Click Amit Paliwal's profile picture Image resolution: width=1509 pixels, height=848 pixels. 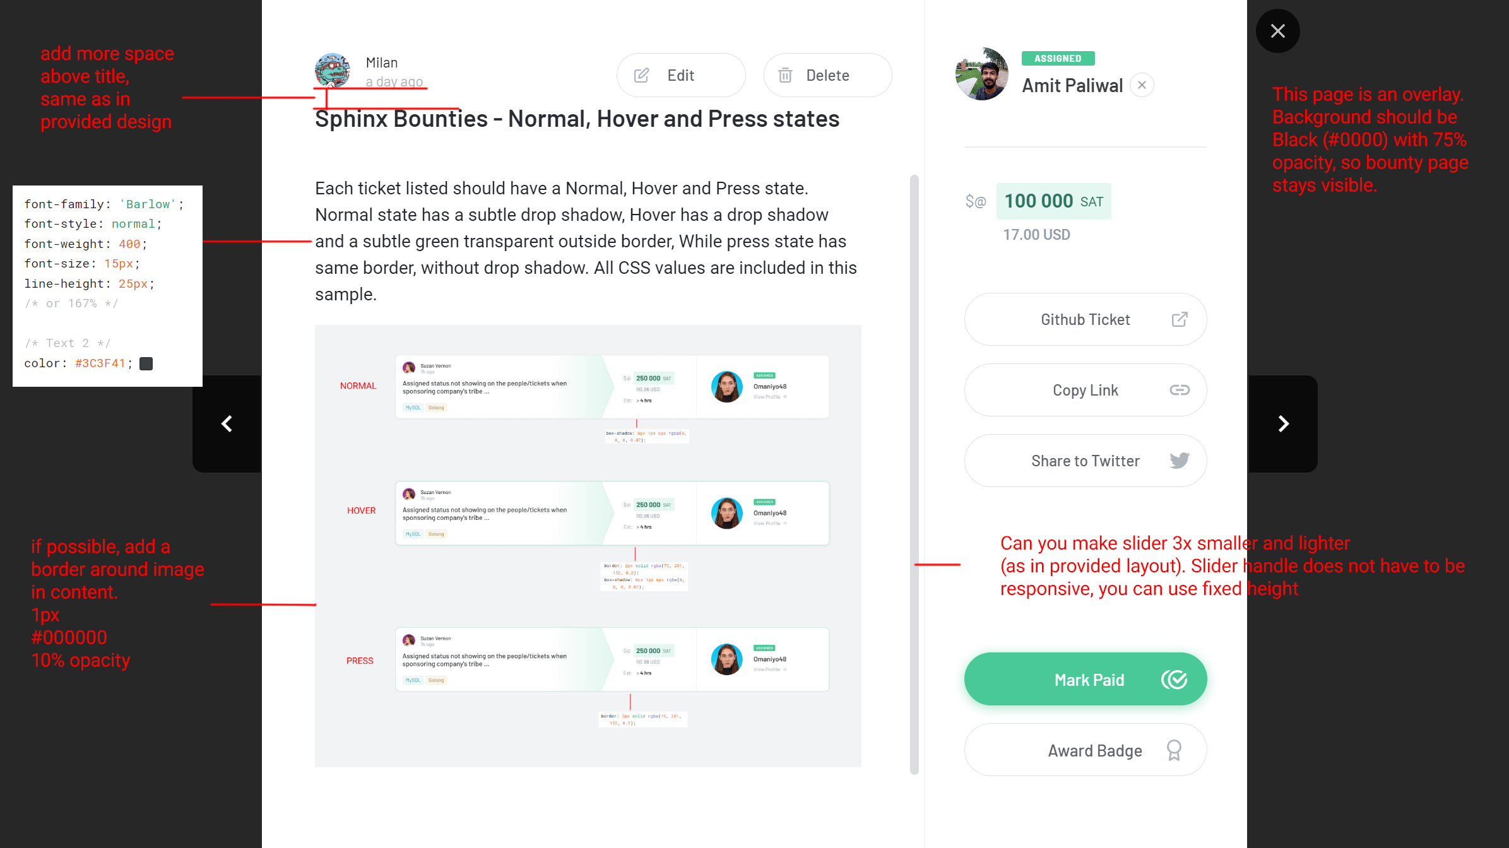(982, 73)
